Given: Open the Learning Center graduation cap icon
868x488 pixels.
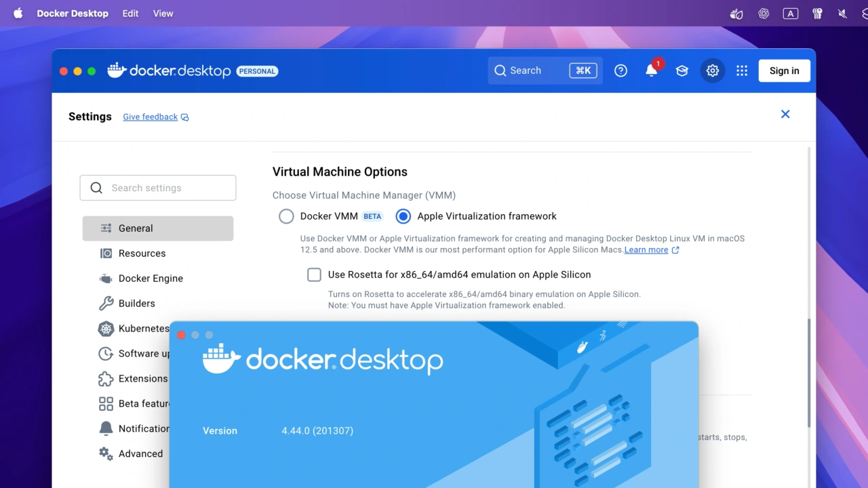Looking at the screenshot, I should [682, 70].
